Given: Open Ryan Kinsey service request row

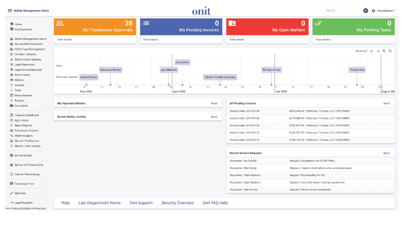Looking at the screenshot, I should click(x=310, y=190).
